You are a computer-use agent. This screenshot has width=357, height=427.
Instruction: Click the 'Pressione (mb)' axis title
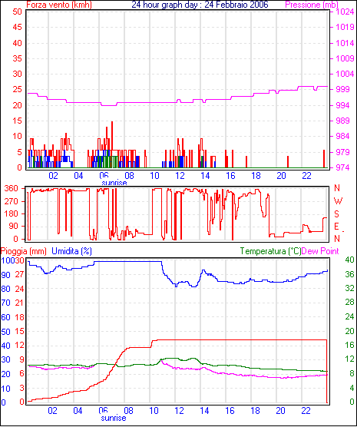(312, 5)
